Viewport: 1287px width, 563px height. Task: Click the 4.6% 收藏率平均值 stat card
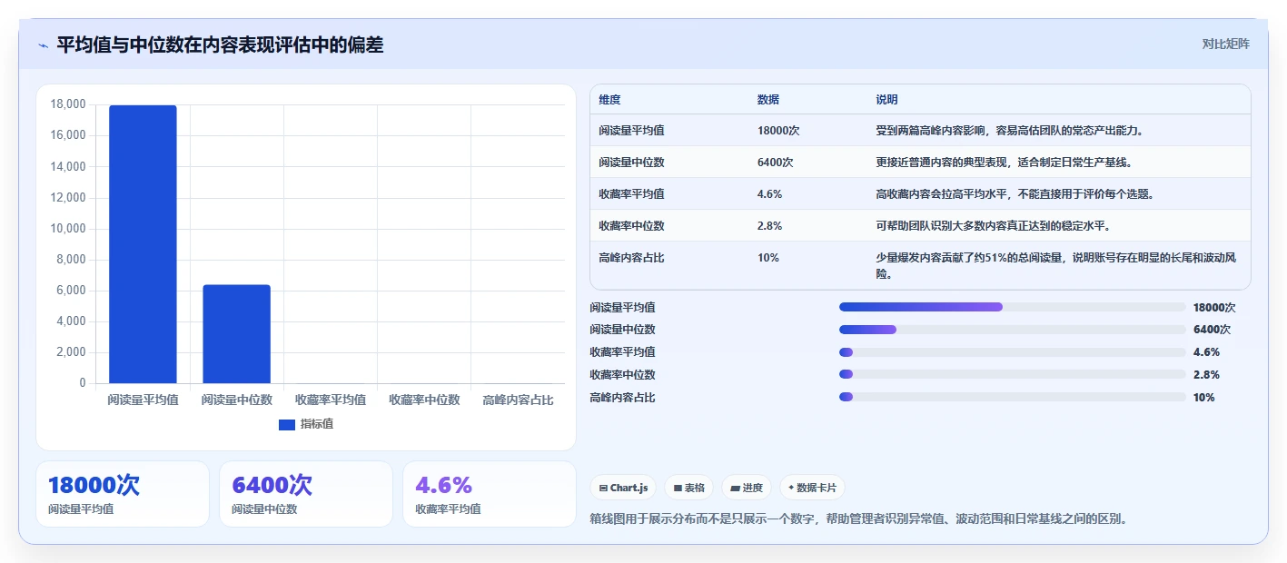pyautogui.click(x=490, y=494)
